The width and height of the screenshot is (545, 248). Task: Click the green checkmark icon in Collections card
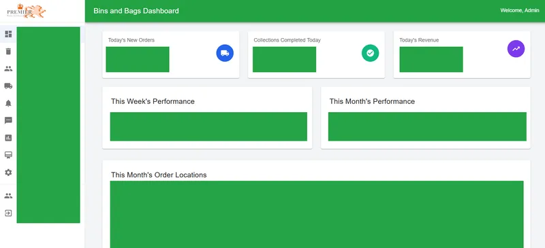click(x=370, y=53)
